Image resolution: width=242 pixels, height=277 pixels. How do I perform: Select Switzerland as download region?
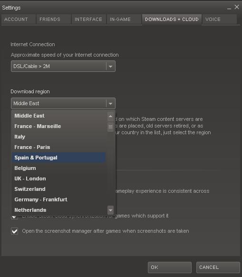click(x=58, y=189)
